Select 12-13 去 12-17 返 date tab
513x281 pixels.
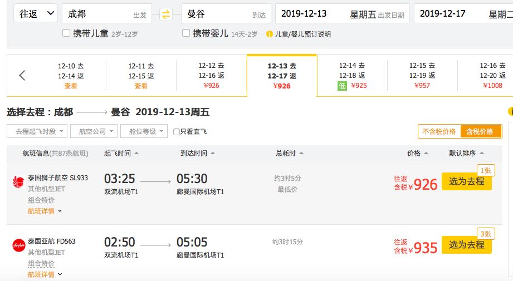pos(282,76)
